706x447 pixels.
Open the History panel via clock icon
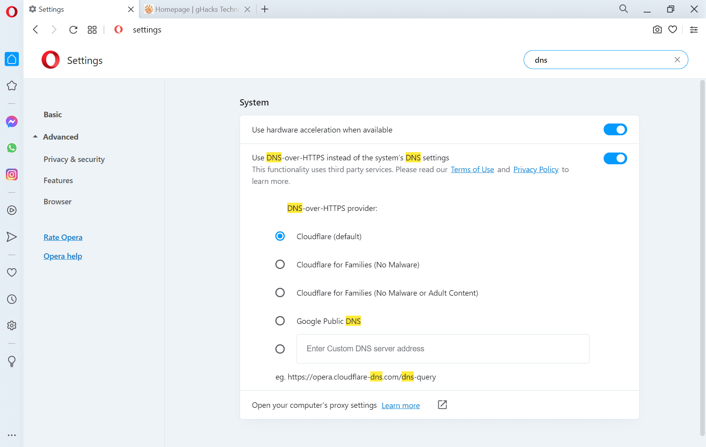[x=12, y=299]
